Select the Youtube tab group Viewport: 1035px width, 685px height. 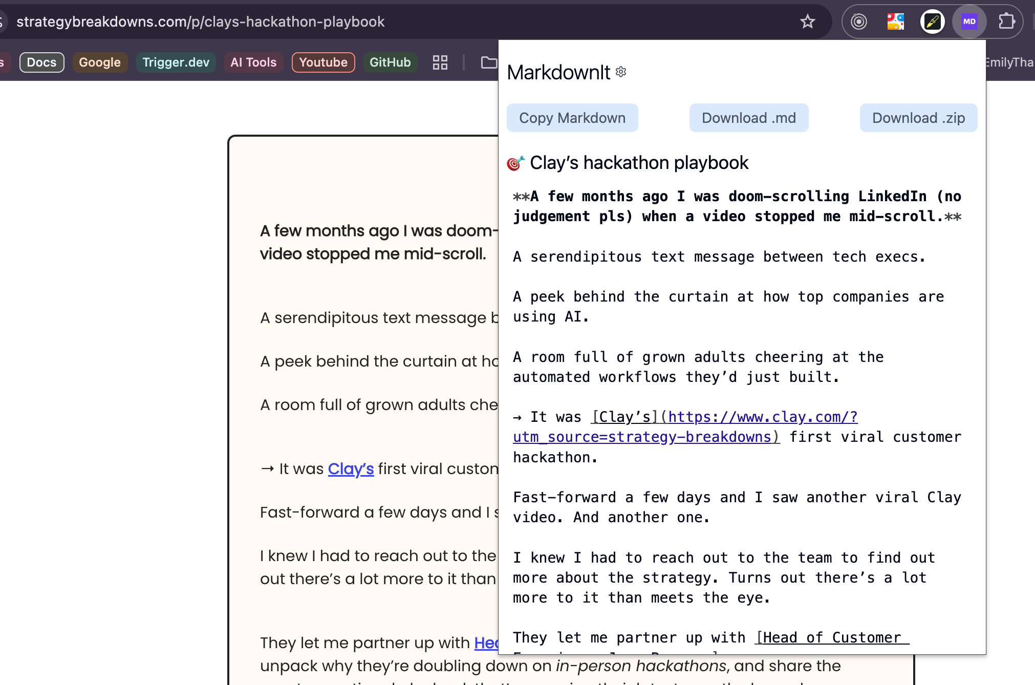click(x=323, y=62)
